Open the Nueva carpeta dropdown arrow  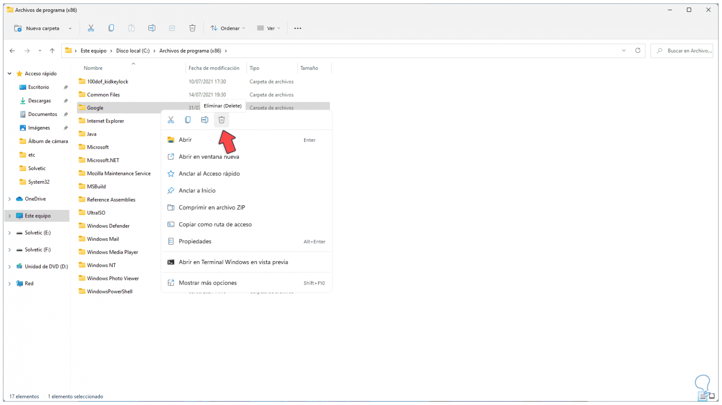[x=70, y=28]
